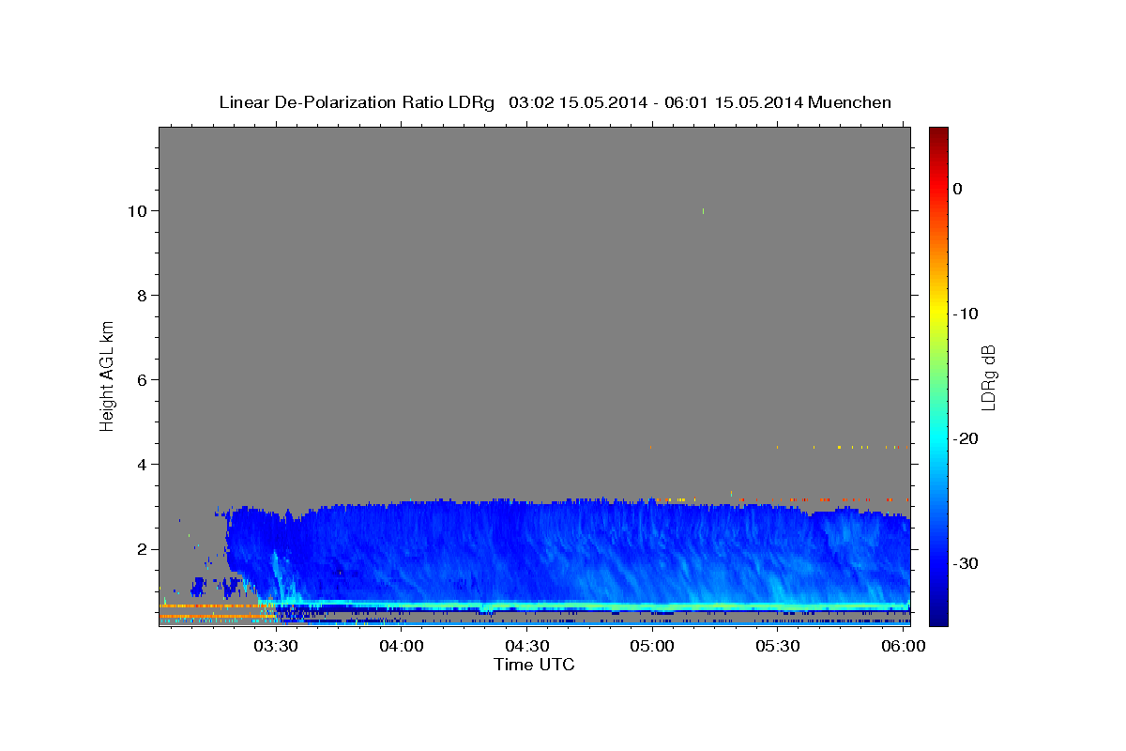Click the -30 dB colorbar label
This screenshot has height=751, width=1126.
tap(966, 563)
